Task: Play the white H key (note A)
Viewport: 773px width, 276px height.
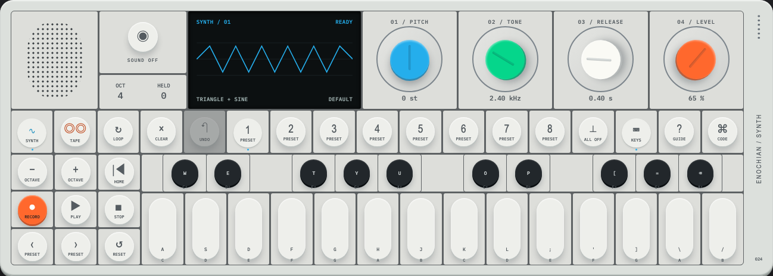Action: tap(378, 228)
